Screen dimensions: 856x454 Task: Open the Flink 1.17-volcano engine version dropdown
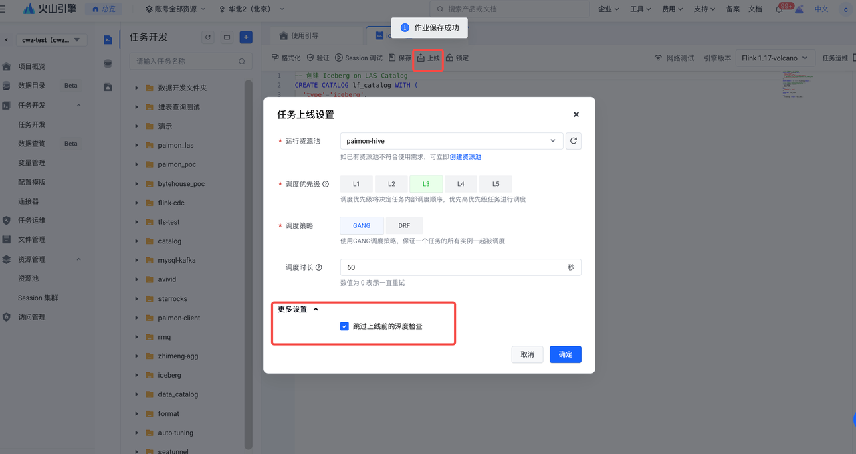click(775, 58)
